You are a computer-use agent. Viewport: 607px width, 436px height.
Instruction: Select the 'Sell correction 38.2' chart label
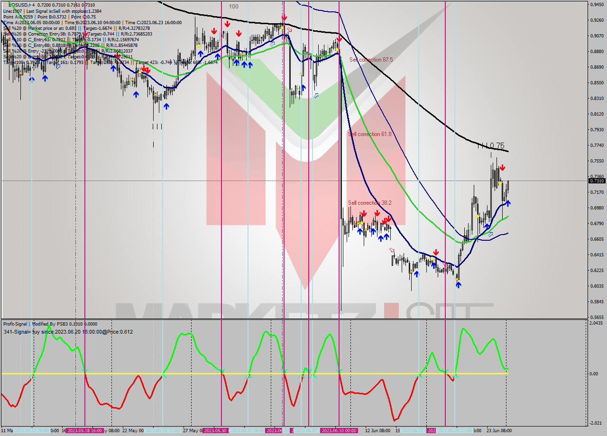coord(370,203)
